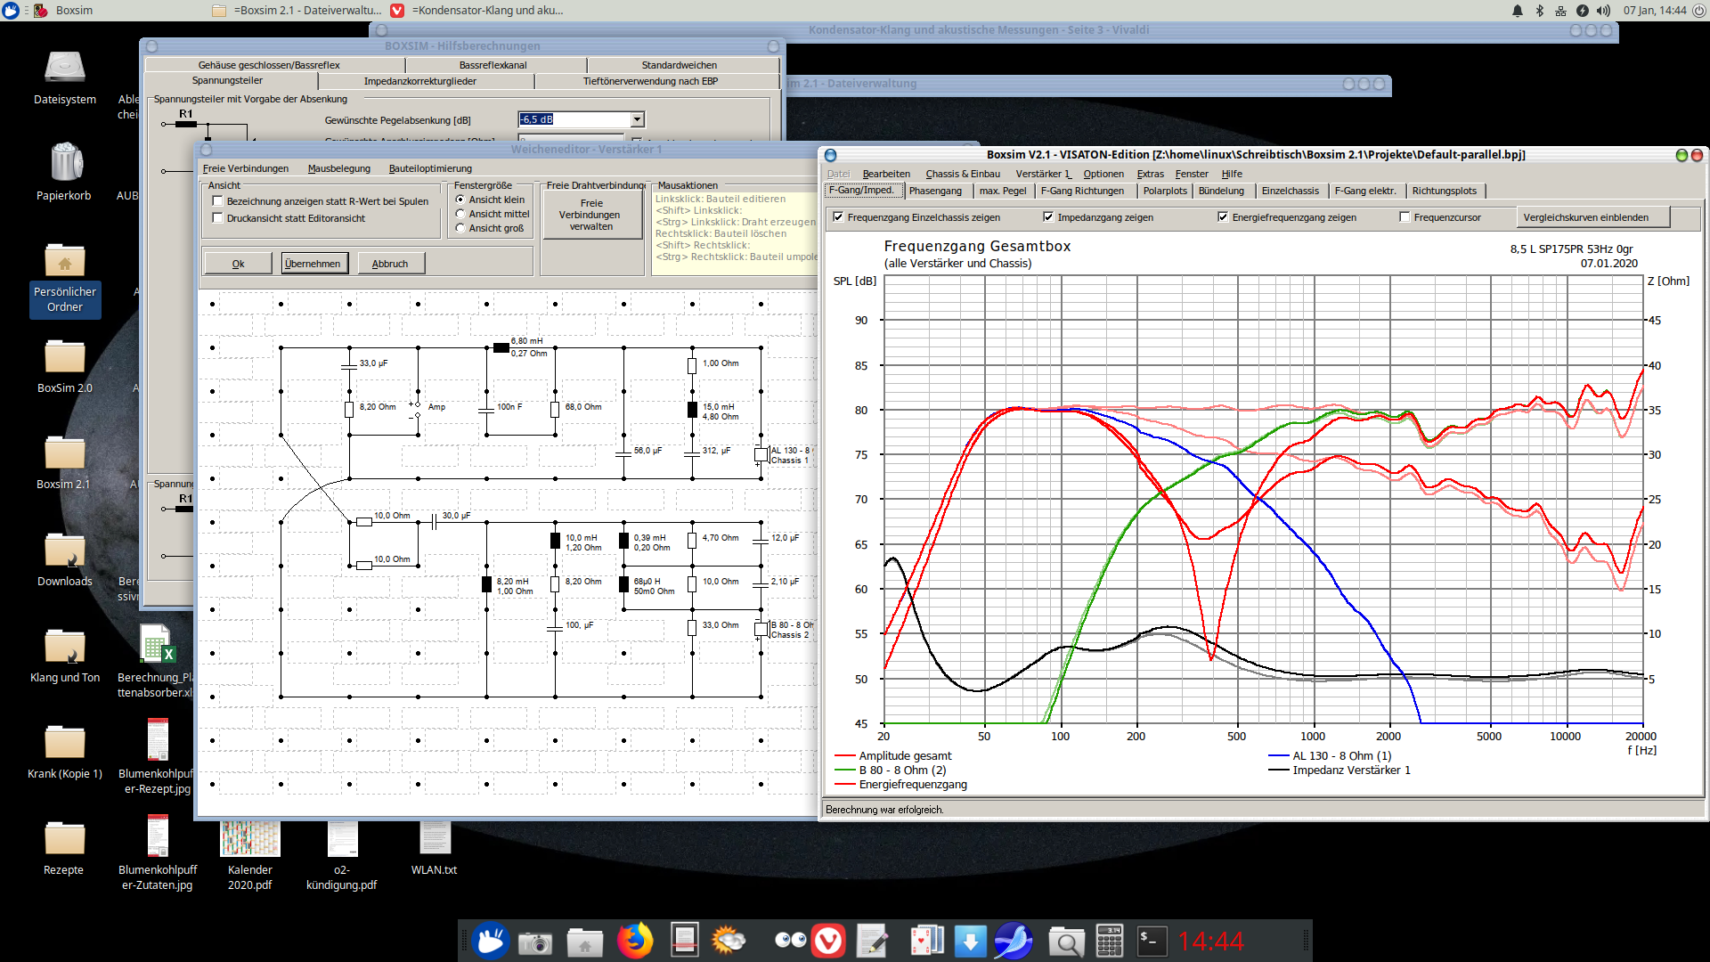The width and height of the screenshot is (1710, 962).
Task: Click the volume icon in the system tray
Action: (x=1603, y=11)
